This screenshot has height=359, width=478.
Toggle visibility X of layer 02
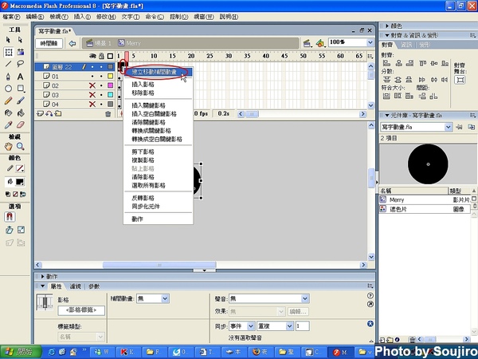[x=92, y=85]
